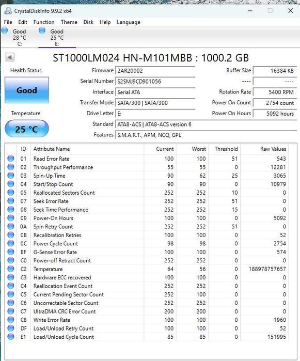Click status orb for UltraDMA CRC Error Count

coord(11,311)
